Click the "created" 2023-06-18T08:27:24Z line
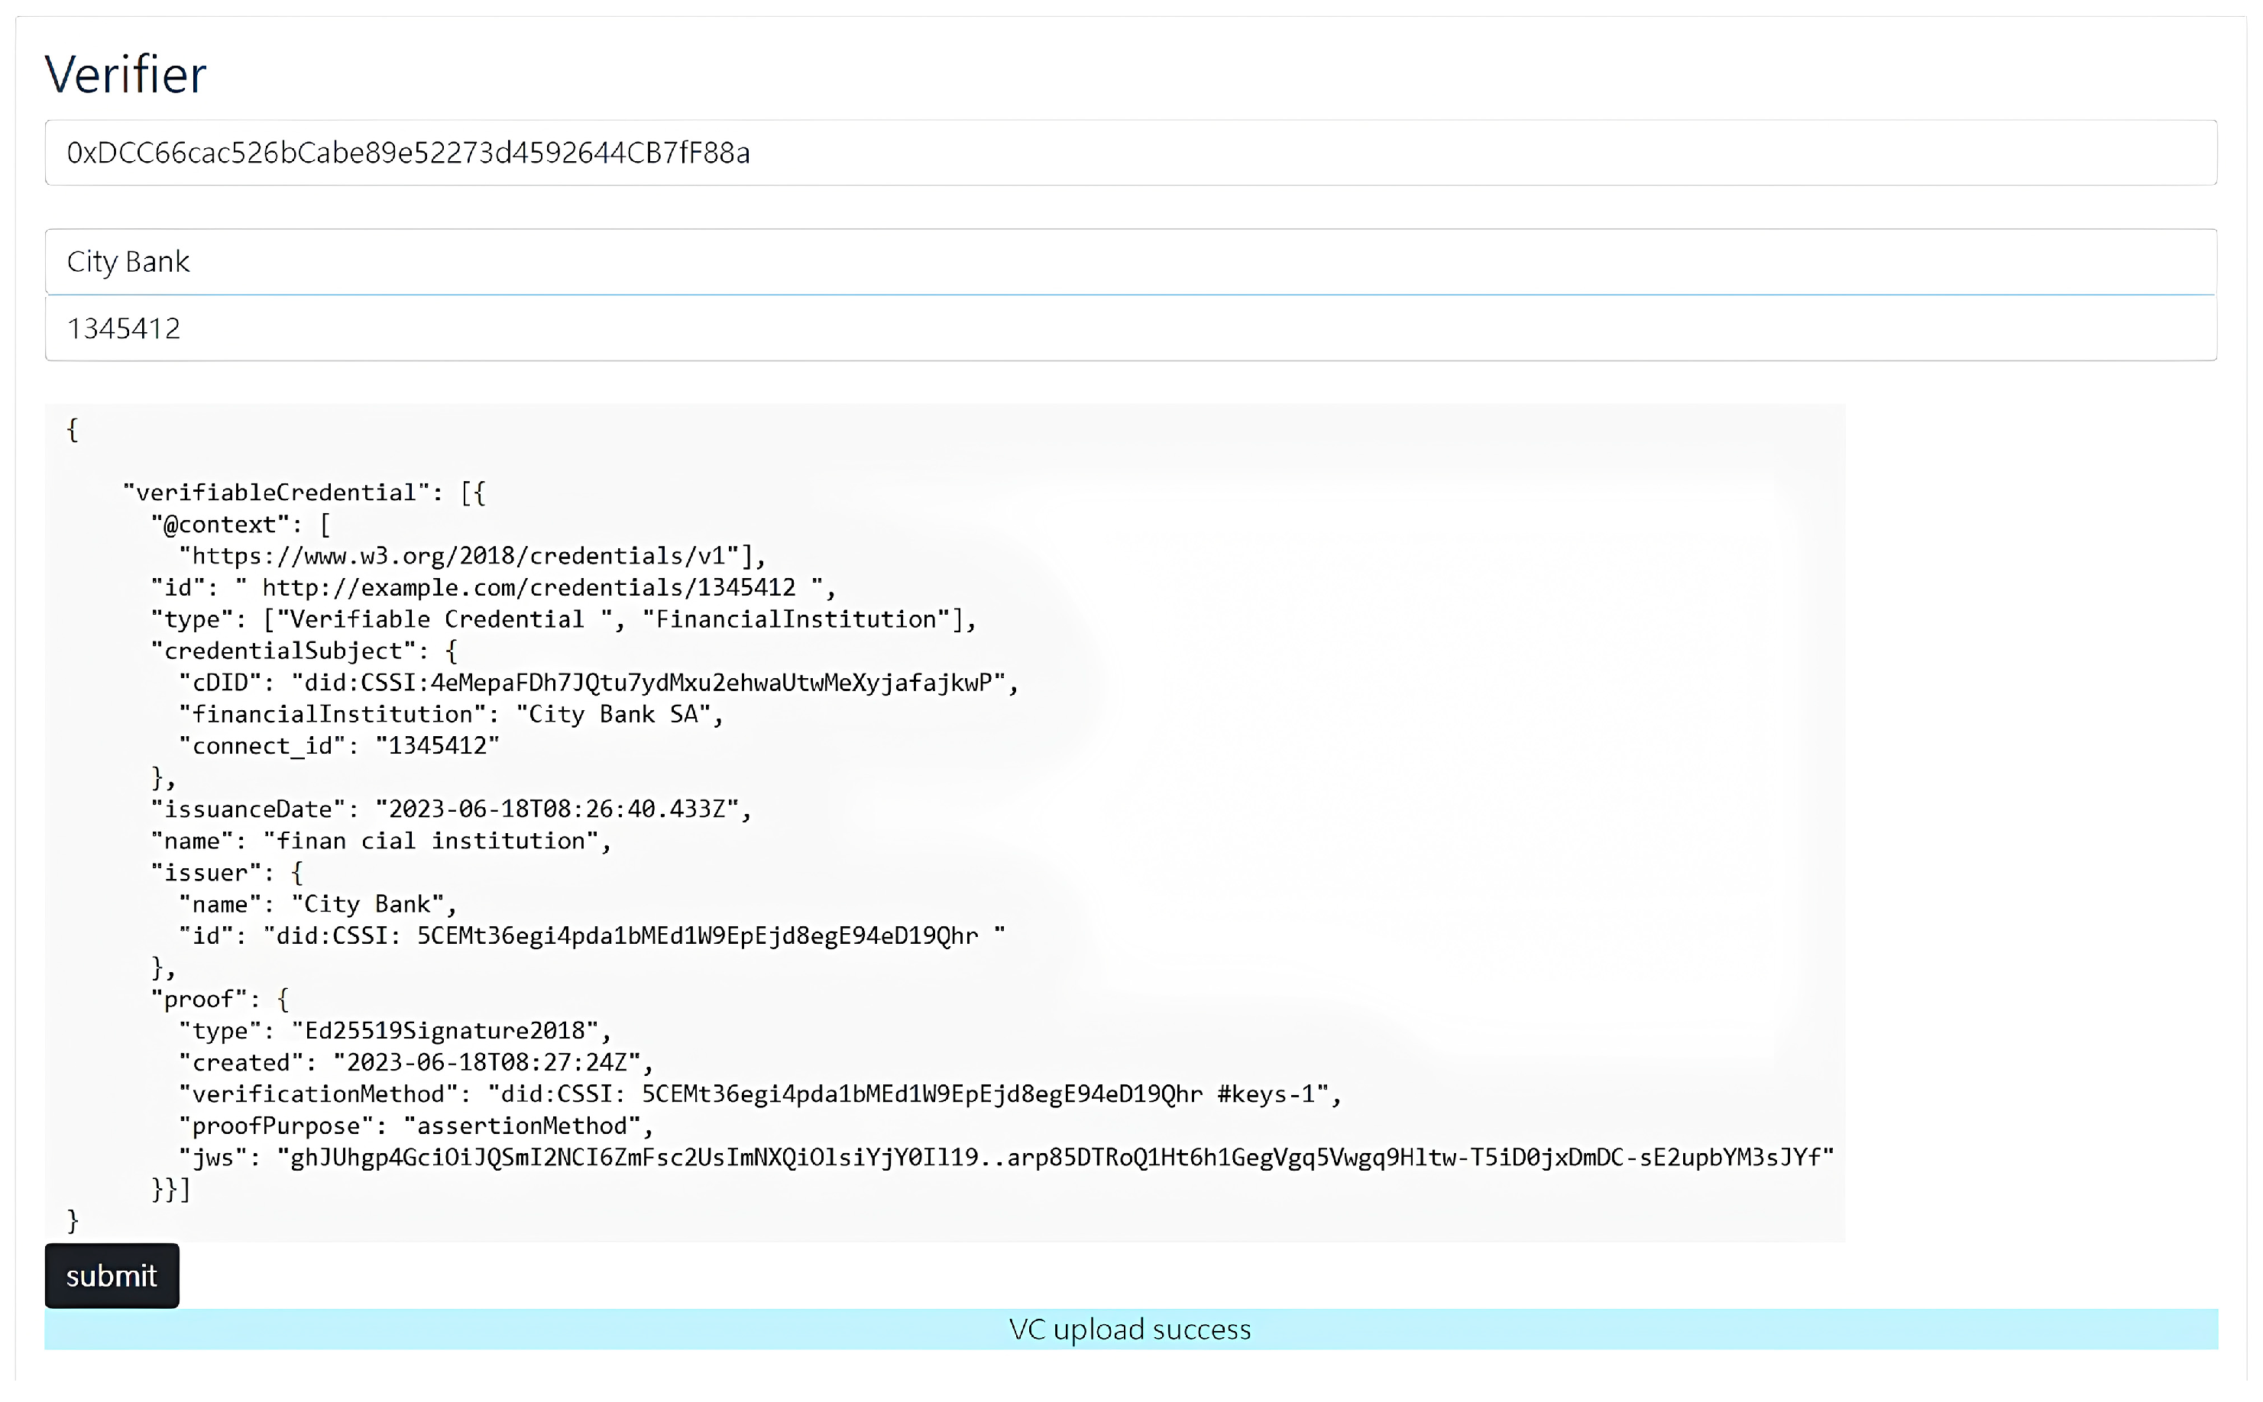The width and height of the screenshot is (2263, 1402). click(416, 1063)
